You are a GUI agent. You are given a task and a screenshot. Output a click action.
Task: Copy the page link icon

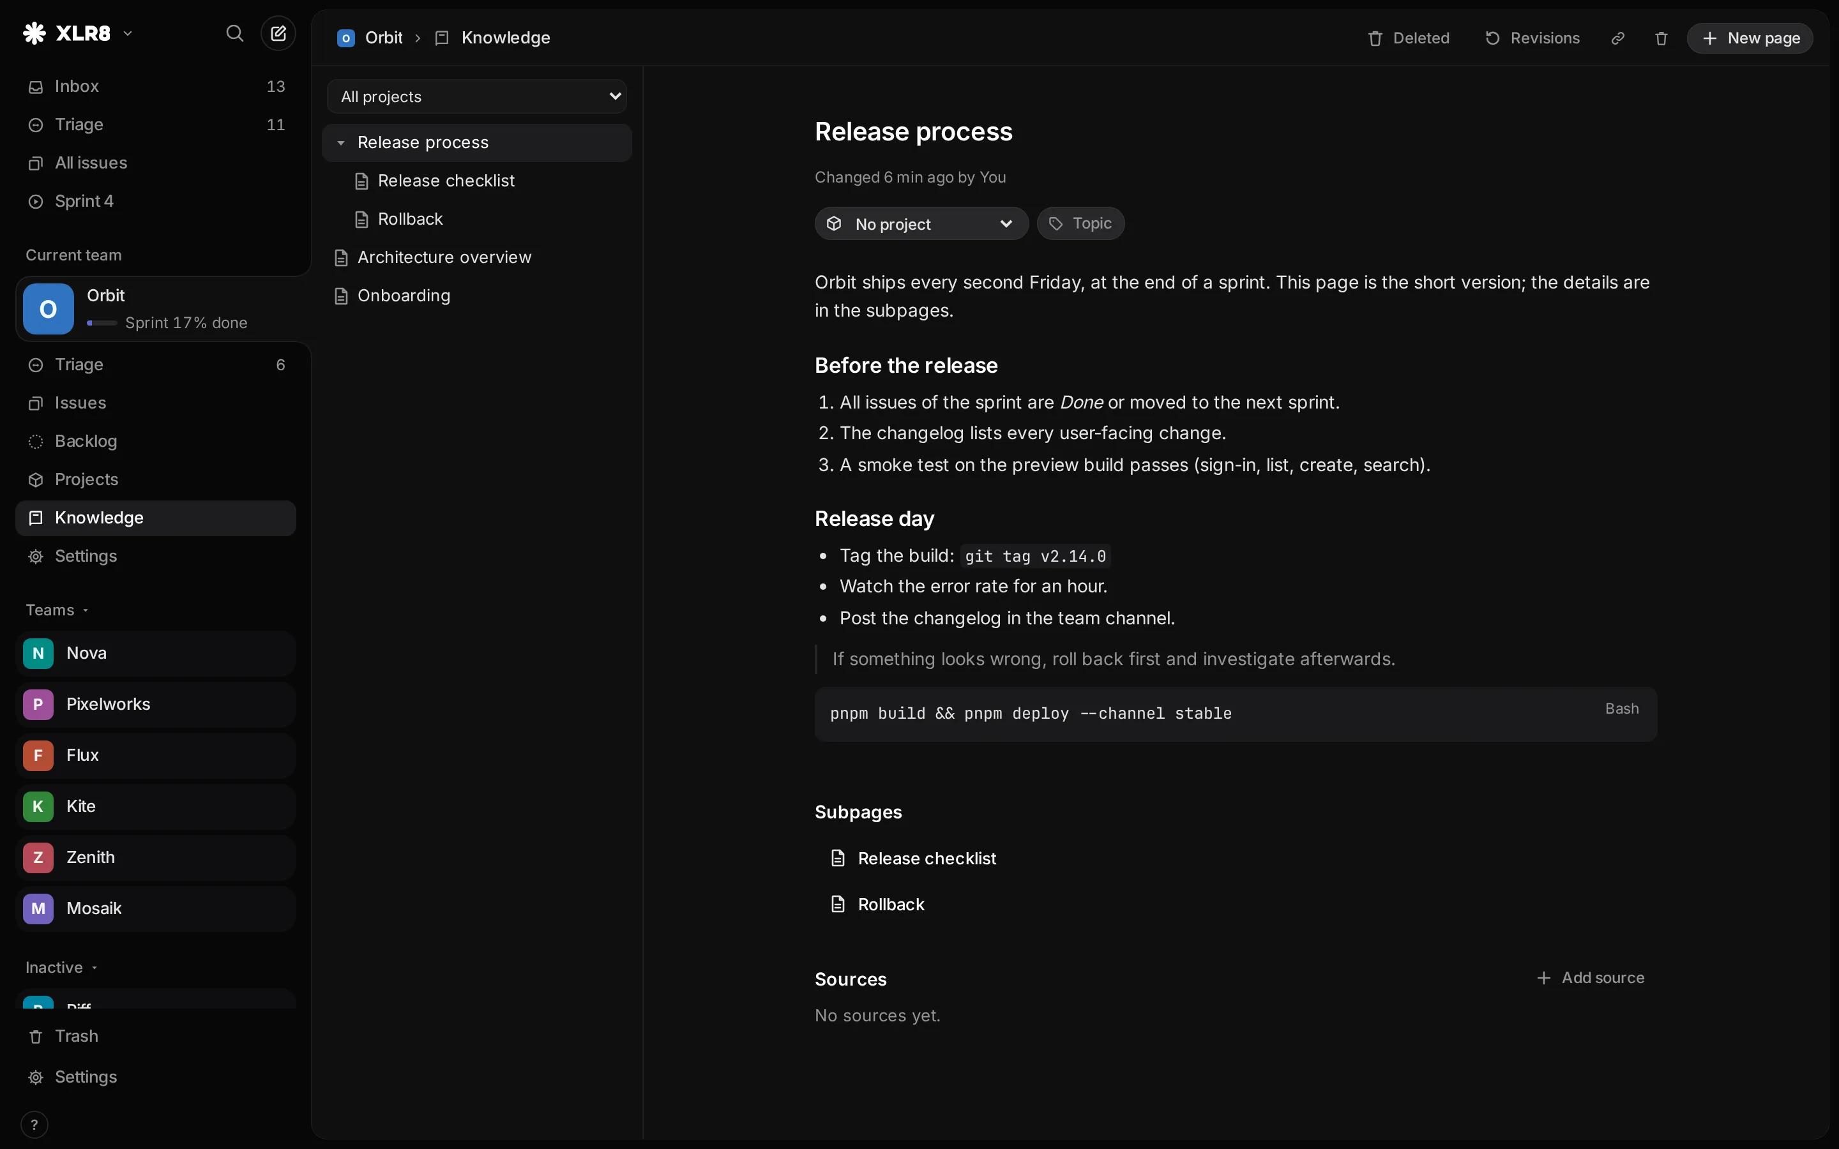[1618, 38]
